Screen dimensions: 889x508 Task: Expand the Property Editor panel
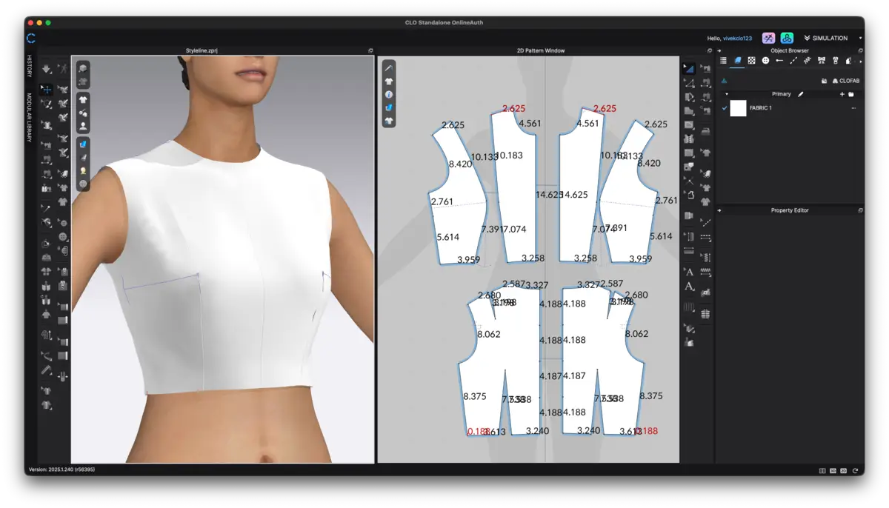click(x=719, y=210)
